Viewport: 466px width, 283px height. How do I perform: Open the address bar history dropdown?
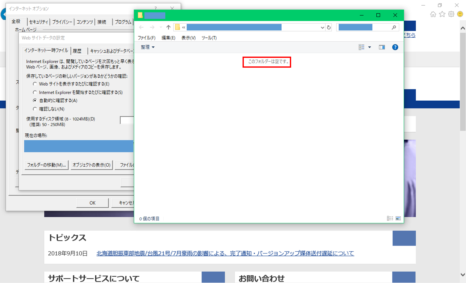[322, 27]
